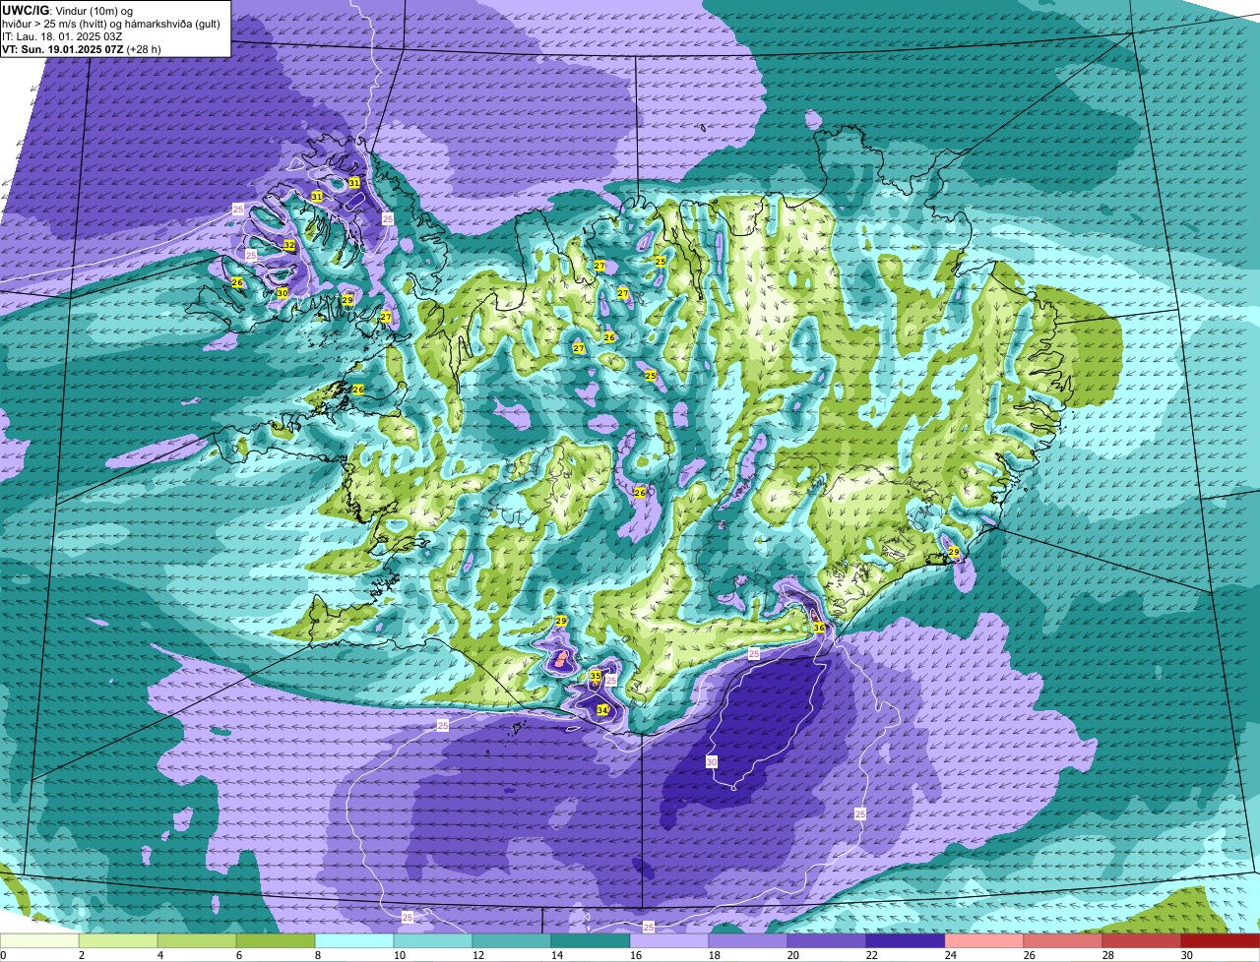The width and height of the screenshot is (1260, 962).
Task: Click the legend scale tick label 16
Action: tap(635, 955)
